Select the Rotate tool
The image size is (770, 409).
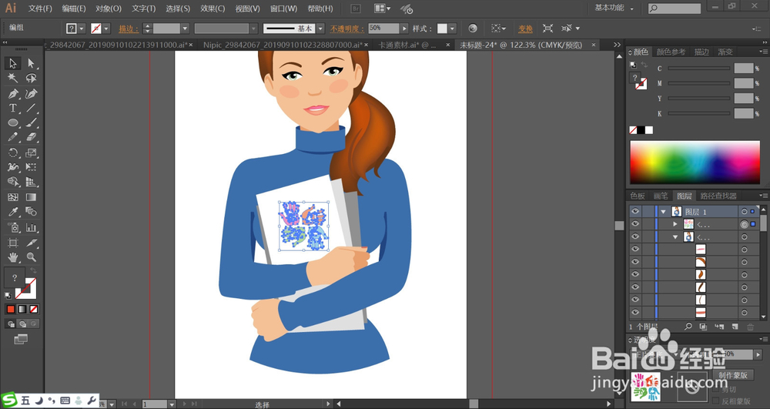pyautogui.click(x=13, y=153)
